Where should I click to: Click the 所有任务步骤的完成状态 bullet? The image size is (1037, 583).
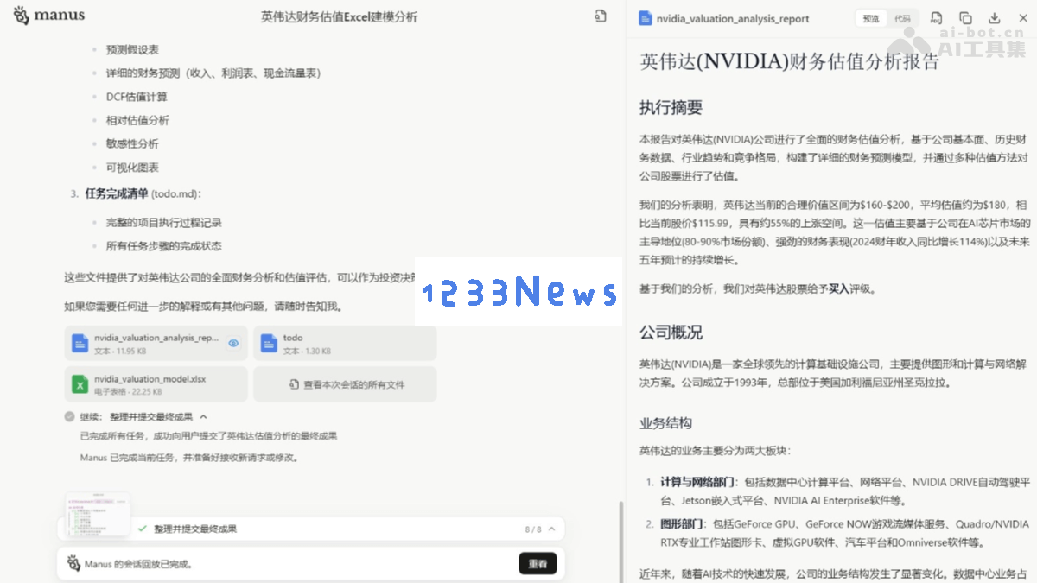pos(164,246)
